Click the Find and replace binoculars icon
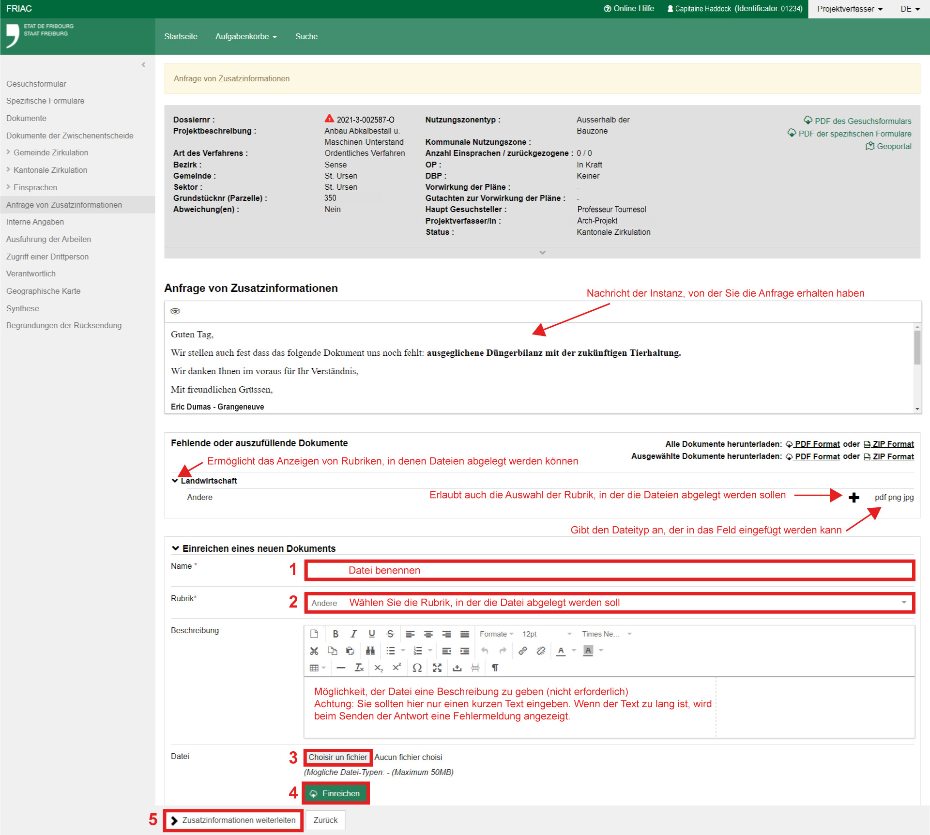Screen dimensions: 930x835 370,651
